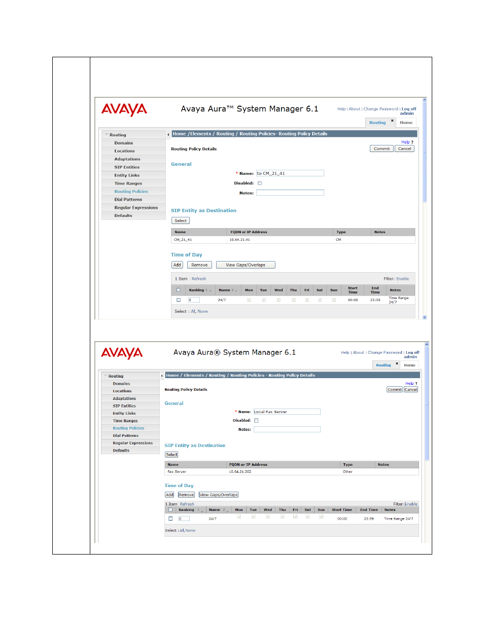The height and width of the screenshot is (626, 484).
Task: Collapse the sidebar arrow in upper screenshot
Action: pyautogui.click(x=168, y=135)
